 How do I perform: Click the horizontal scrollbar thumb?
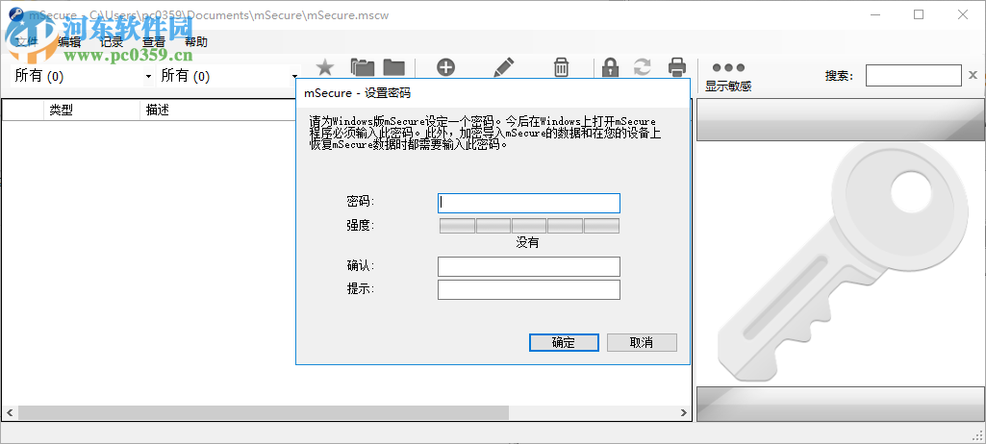click(x=264, y=412)
